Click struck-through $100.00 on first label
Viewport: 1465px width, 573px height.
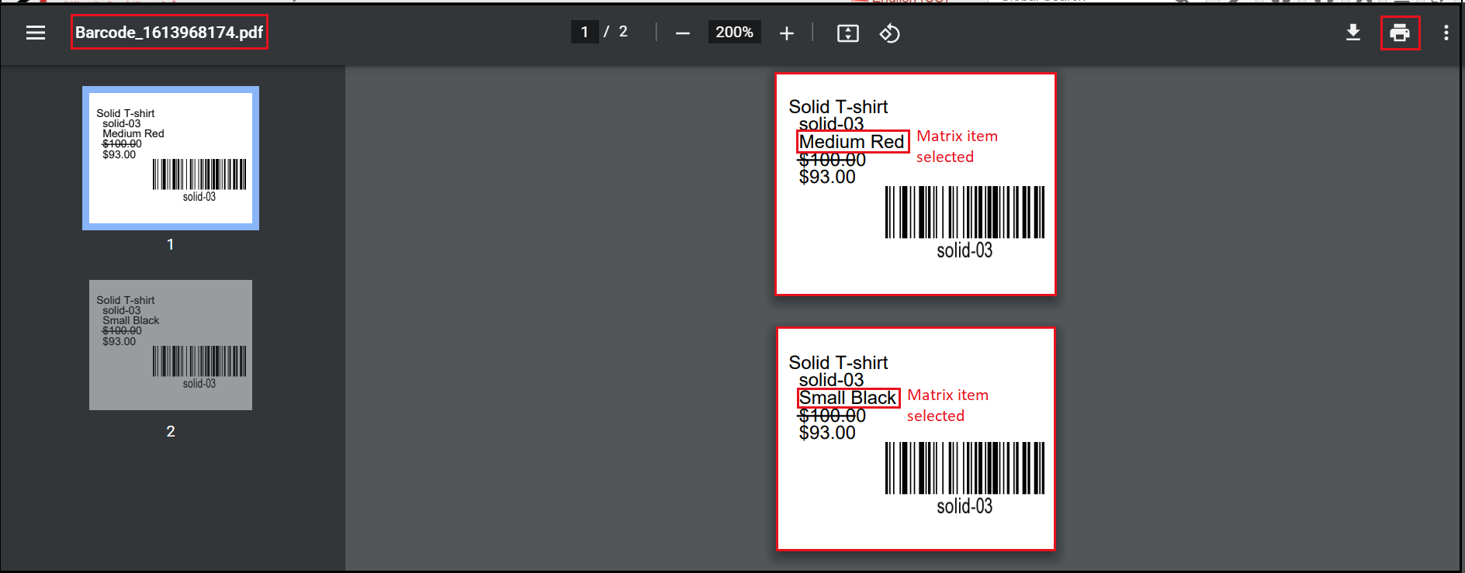pos(832,160)
